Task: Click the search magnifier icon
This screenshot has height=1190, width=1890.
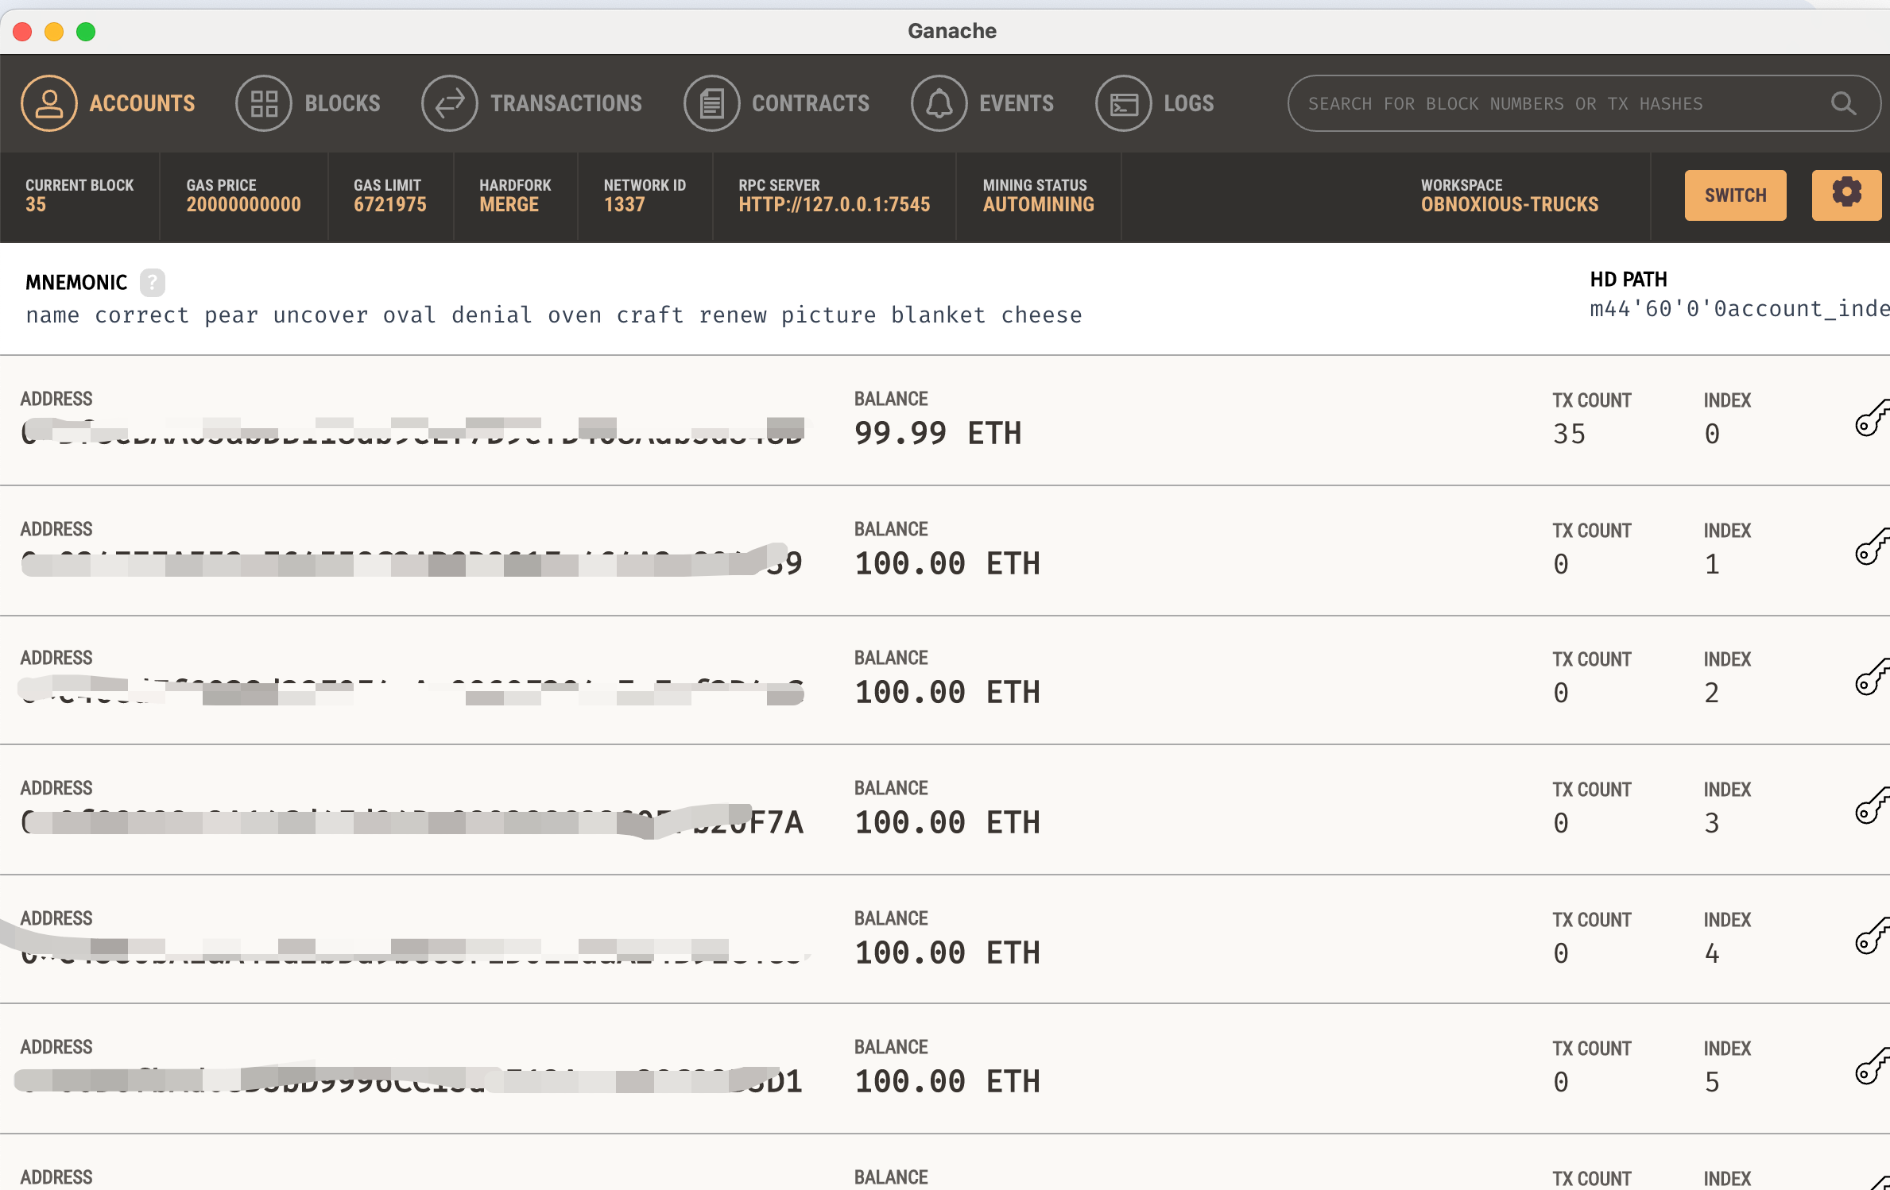Action: click(x=1844, y=103)
